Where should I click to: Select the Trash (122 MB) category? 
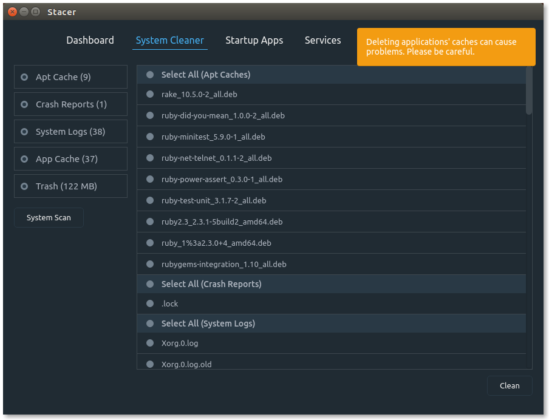tap(24, 186)
